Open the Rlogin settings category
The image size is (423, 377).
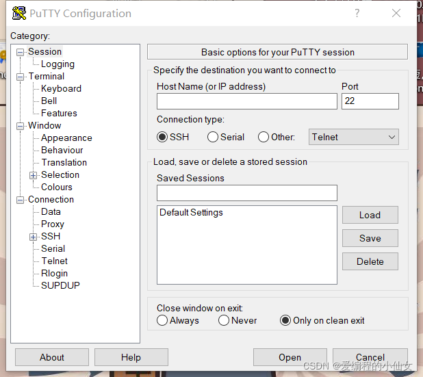point(54,273)
